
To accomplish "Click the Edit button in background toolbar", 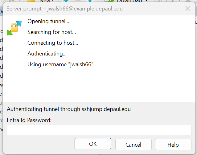I will pos(170,1).
